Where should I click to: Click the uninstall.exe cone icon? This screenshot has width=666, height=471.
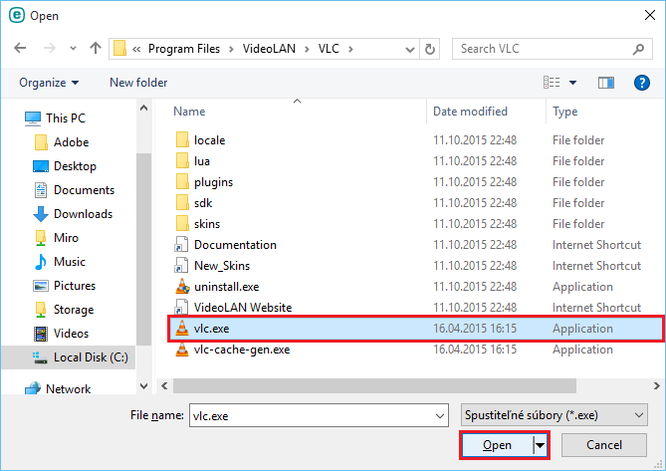point(182,286)
